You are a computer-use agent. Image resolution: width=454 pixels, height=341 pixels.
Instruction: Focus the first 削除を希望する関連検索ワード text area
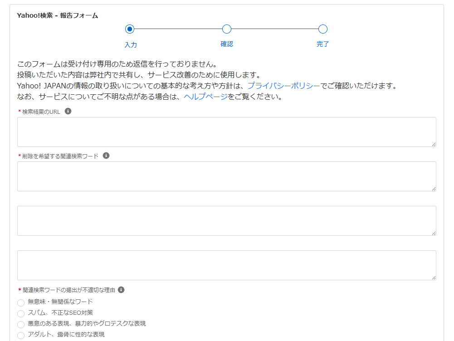pyautogui.click(x=226, y=176)
